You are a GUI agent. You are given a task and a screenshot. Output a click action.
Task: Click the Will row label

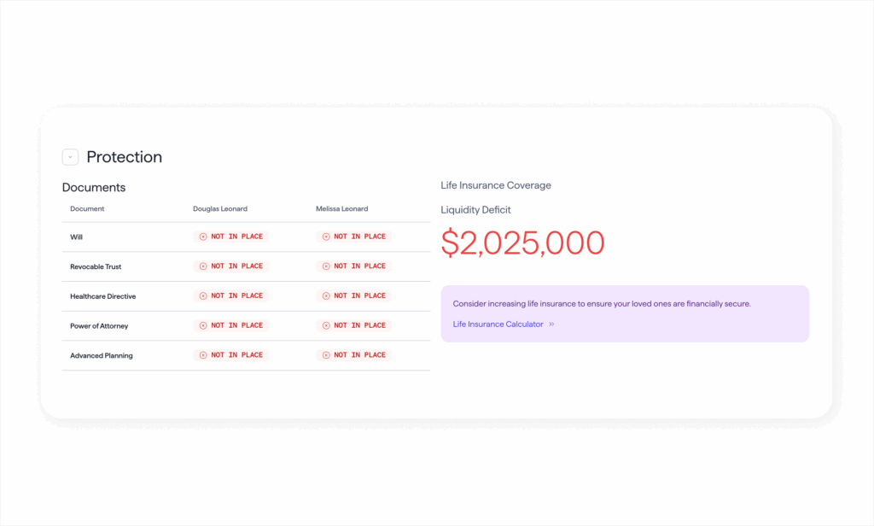[x=77, y=237]
